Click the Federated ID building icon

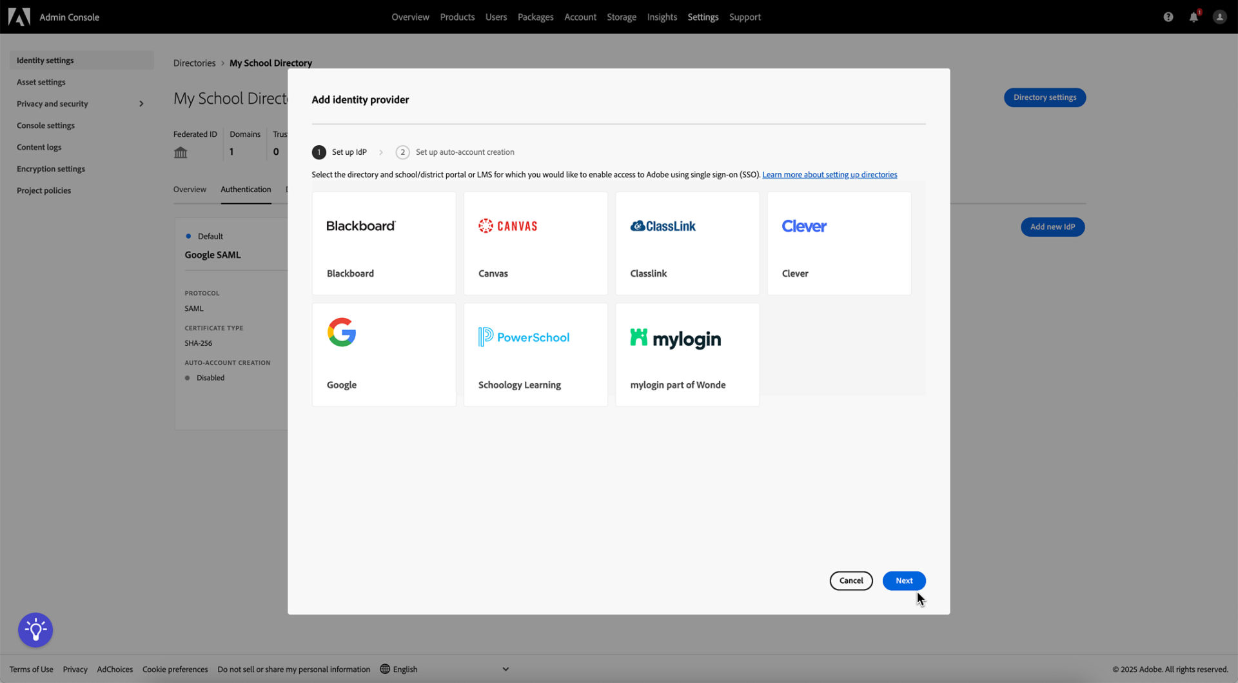click(x=181, y=153)
